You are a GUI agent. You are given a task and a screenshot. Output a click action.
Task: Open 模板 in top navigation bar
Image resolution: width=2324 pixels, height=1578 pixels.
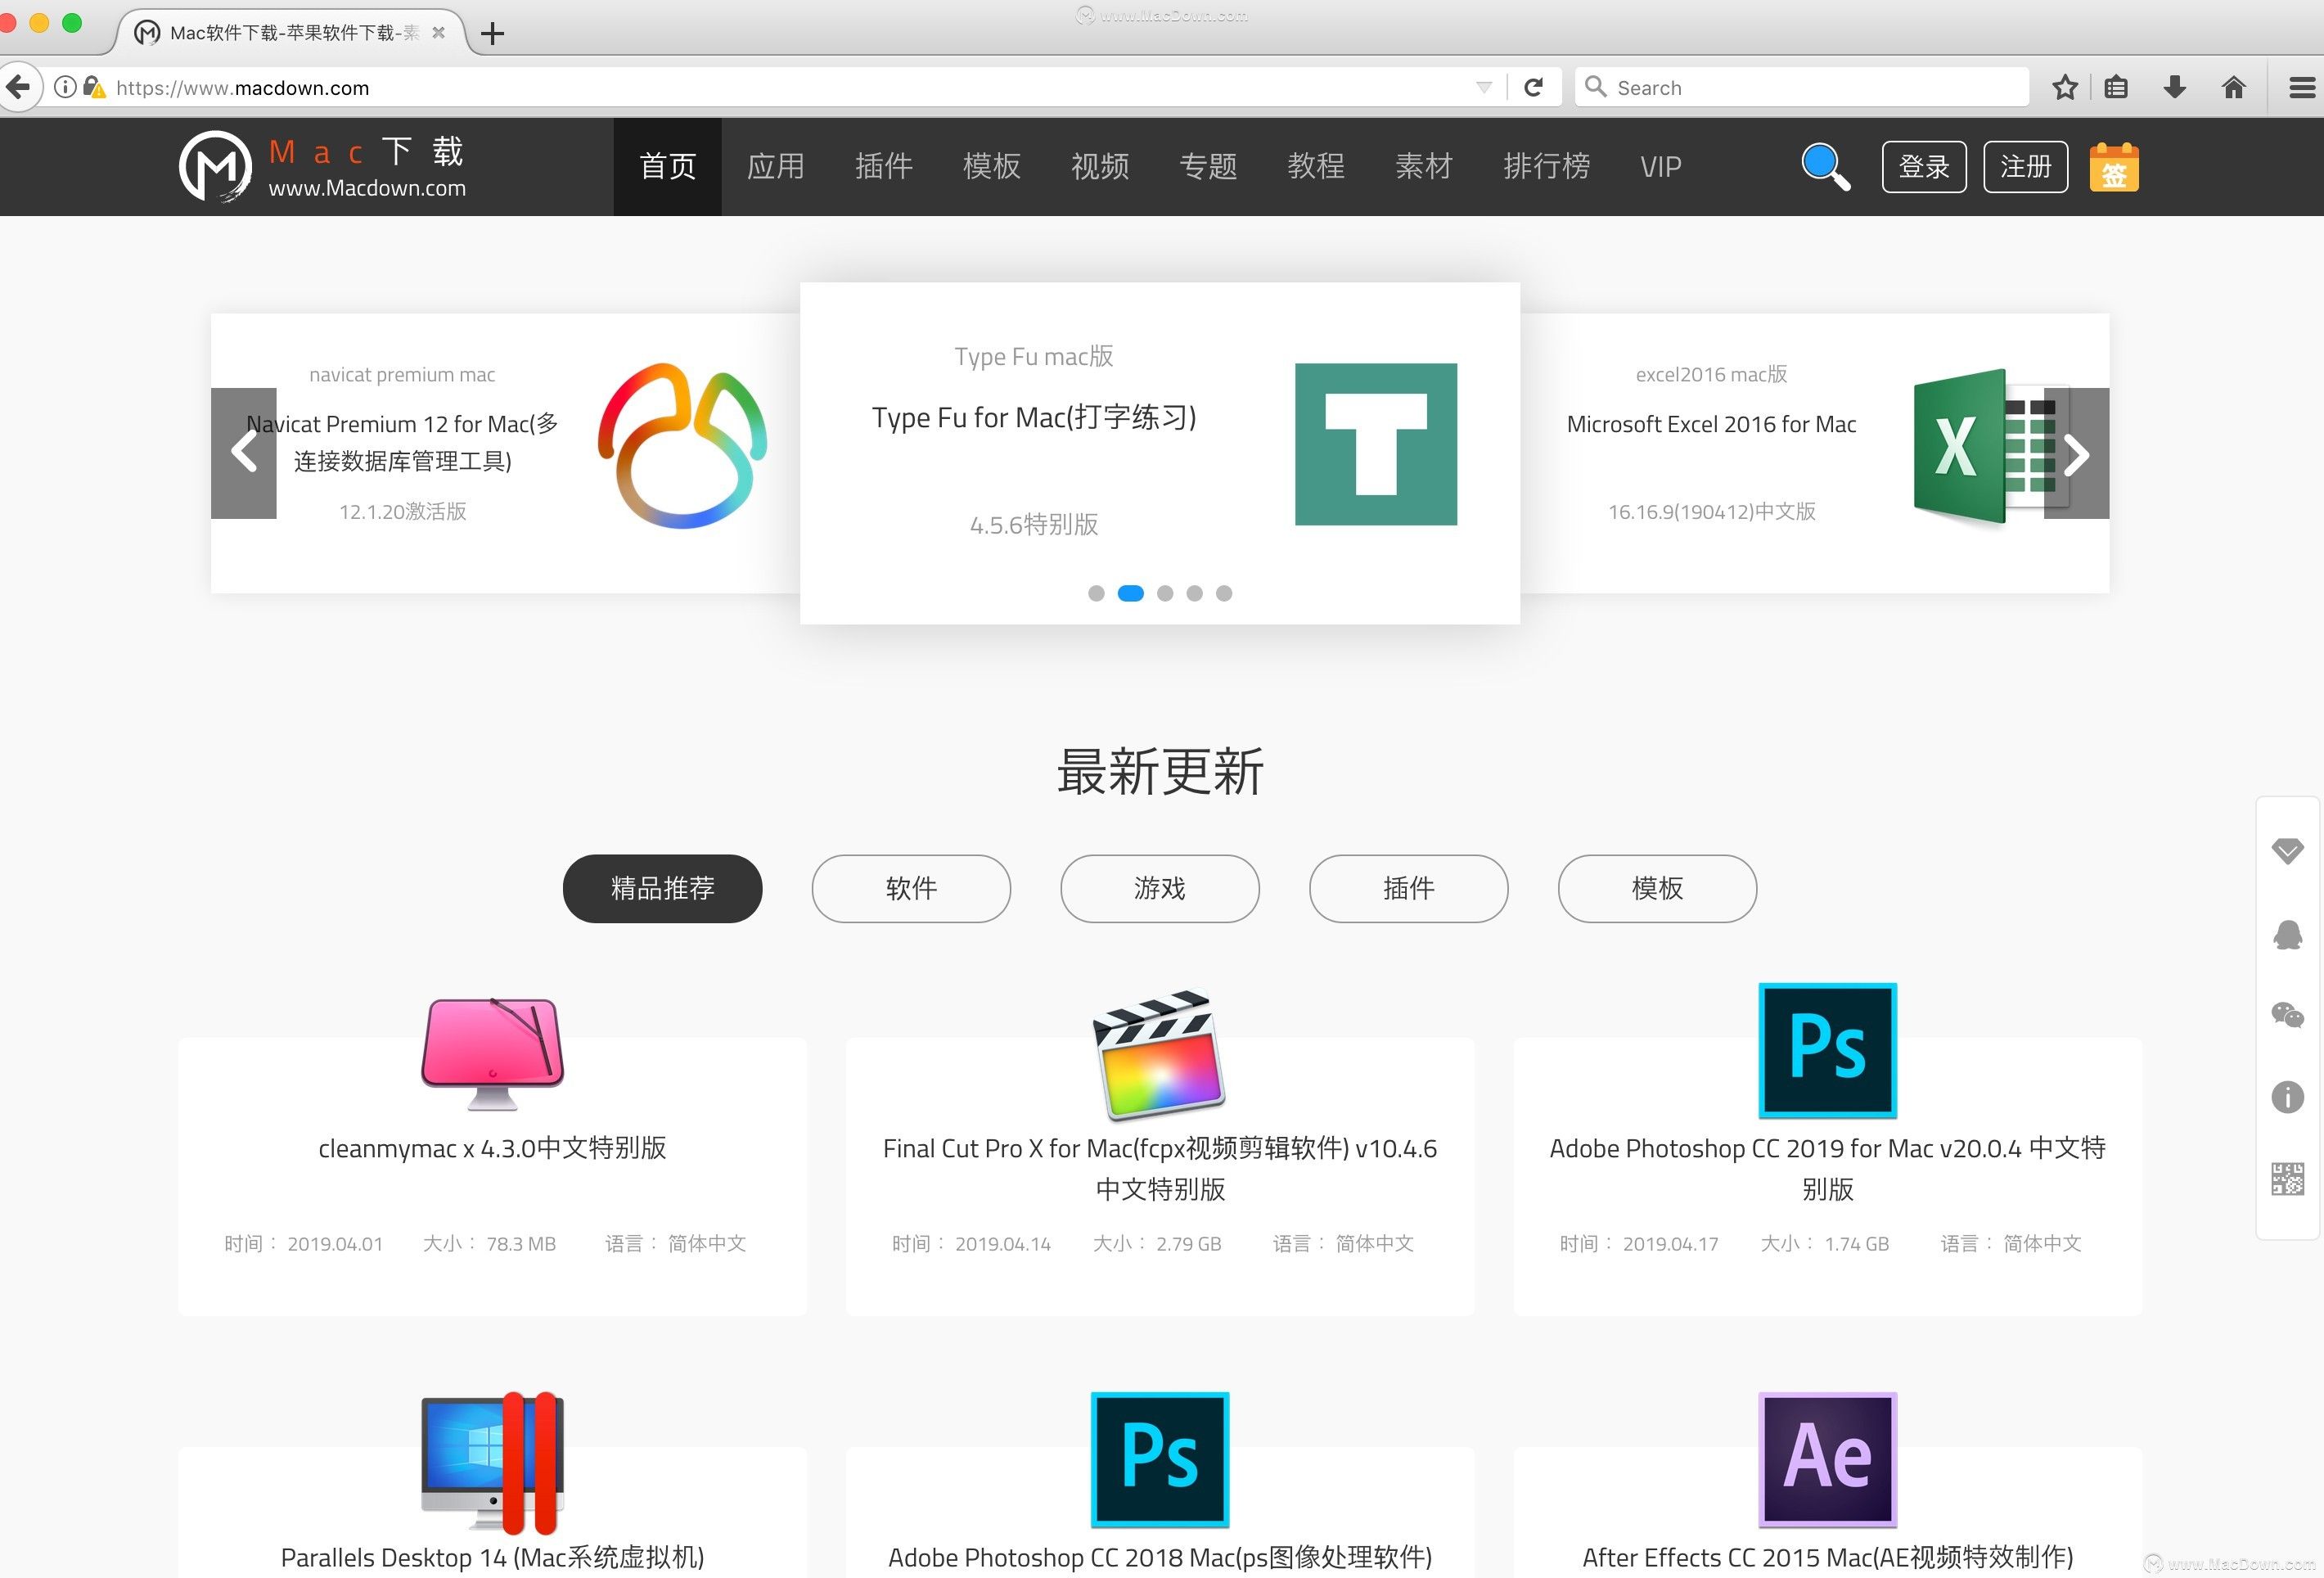point(991,166)
